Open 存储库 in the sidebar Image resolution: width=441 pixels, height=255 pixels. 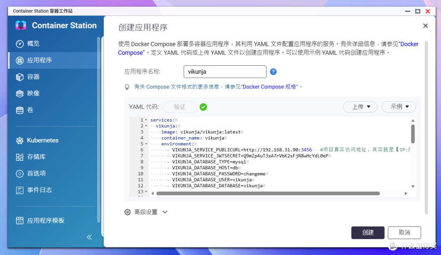pos(36,157)
